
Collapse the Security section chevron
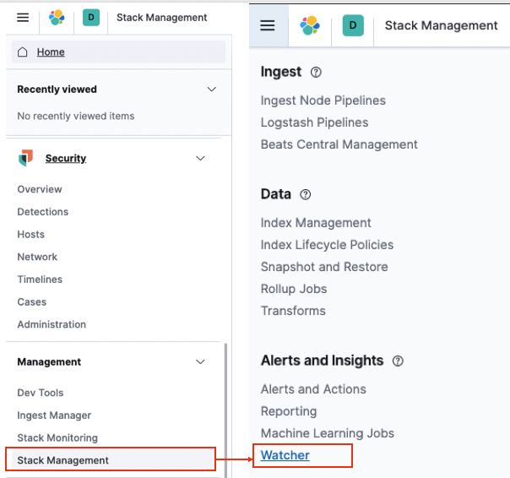[200, 158]
